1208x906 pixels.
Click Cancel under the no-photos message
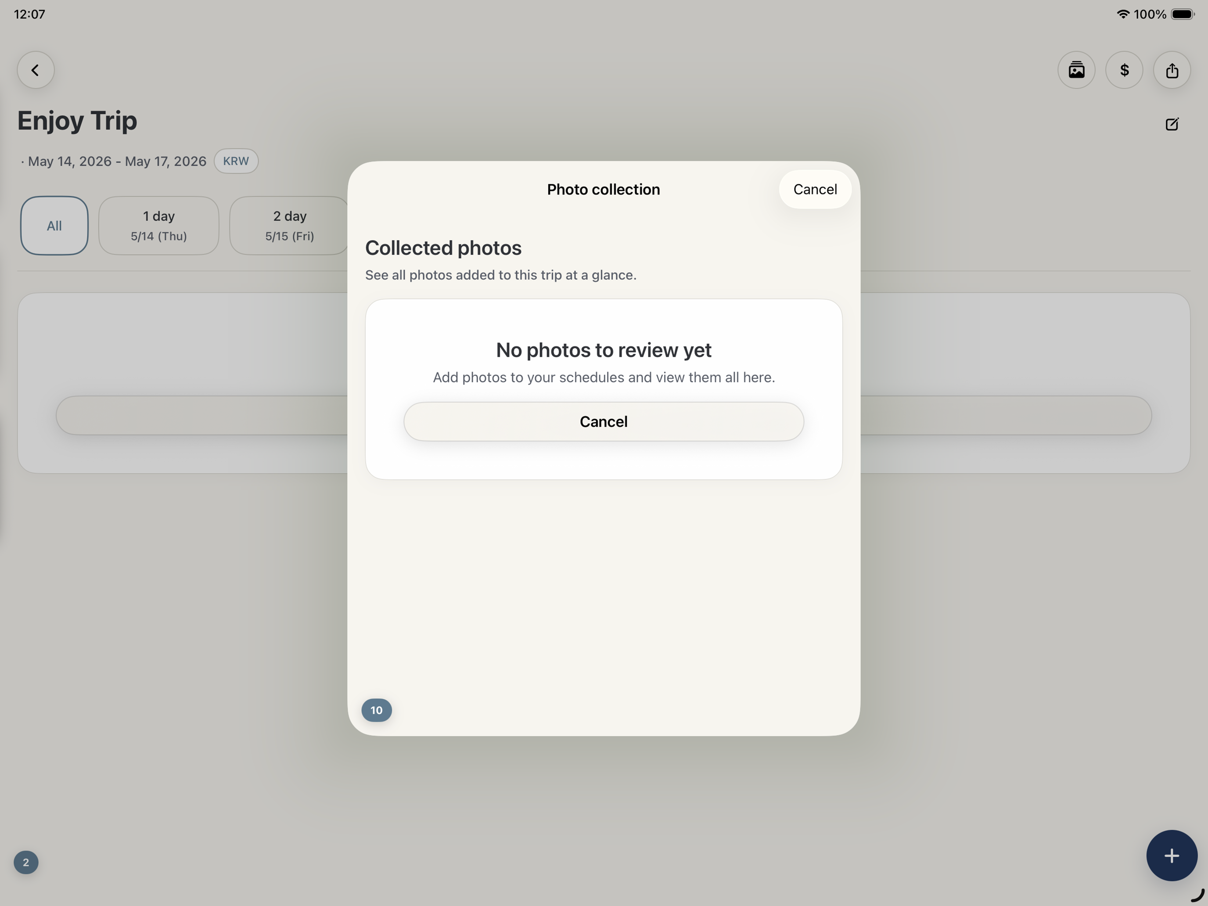pyautogui.click(x=604, y=421)
